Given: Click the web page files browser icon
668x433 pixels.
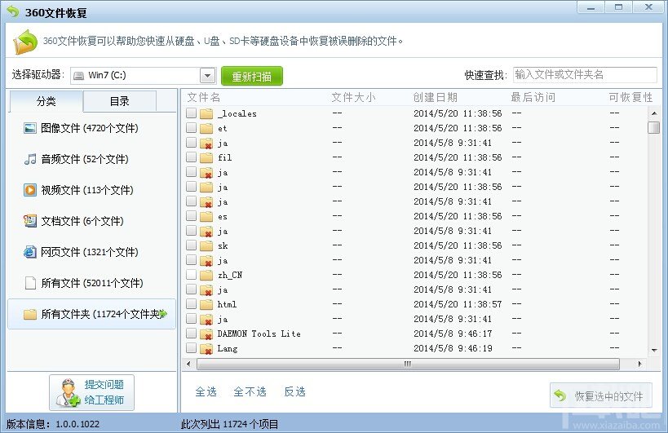Looking at the screenshot, I should coord(30,252).
